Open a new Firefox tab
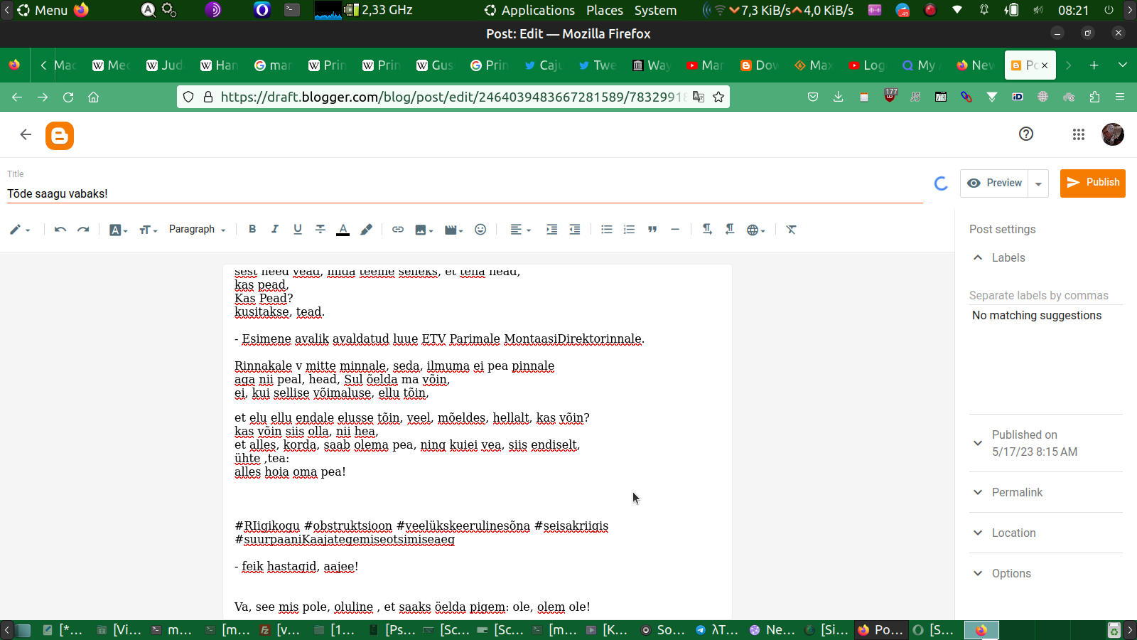1137x640 pixels. pos(1094,65)
